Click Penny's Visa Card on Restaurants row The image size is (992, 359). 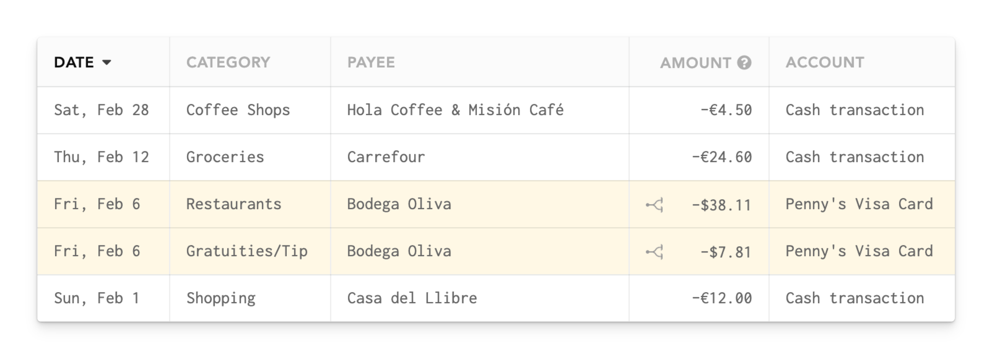click(859, 204)
